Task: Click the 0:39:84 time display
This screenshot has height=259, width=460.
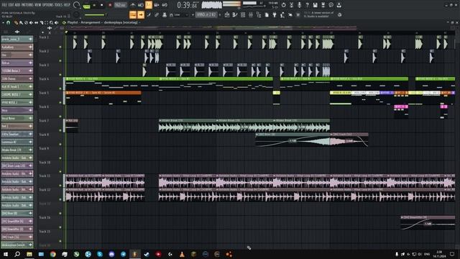Action: point(187,5)
